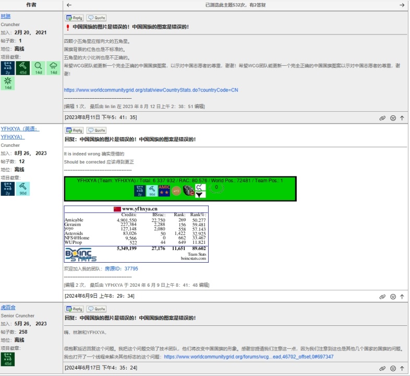Click 林琳's 14d magnifier badge
410x376 pixels.
pyautogui.click(x=38, y=68)
